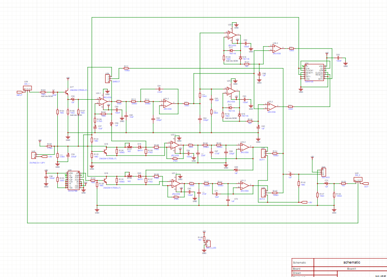Select the U24.2 JRC4558 op-amp

[167, 103]
